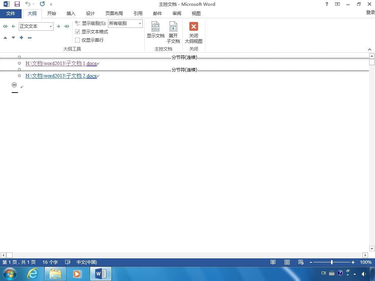Click the zoom slider handle

[332, 262]
